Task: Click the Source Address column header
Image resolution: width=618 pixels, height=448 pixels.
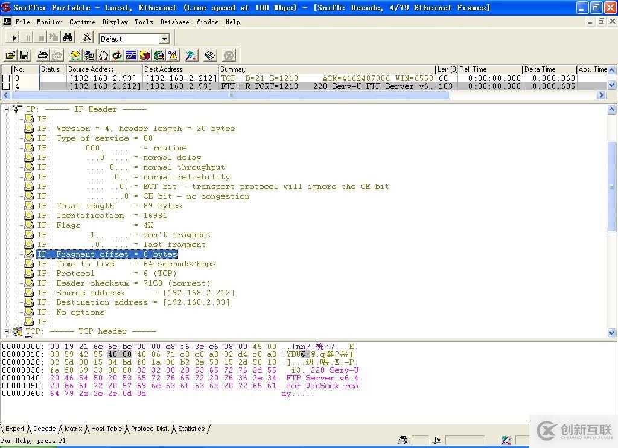Action: (104, 69)
